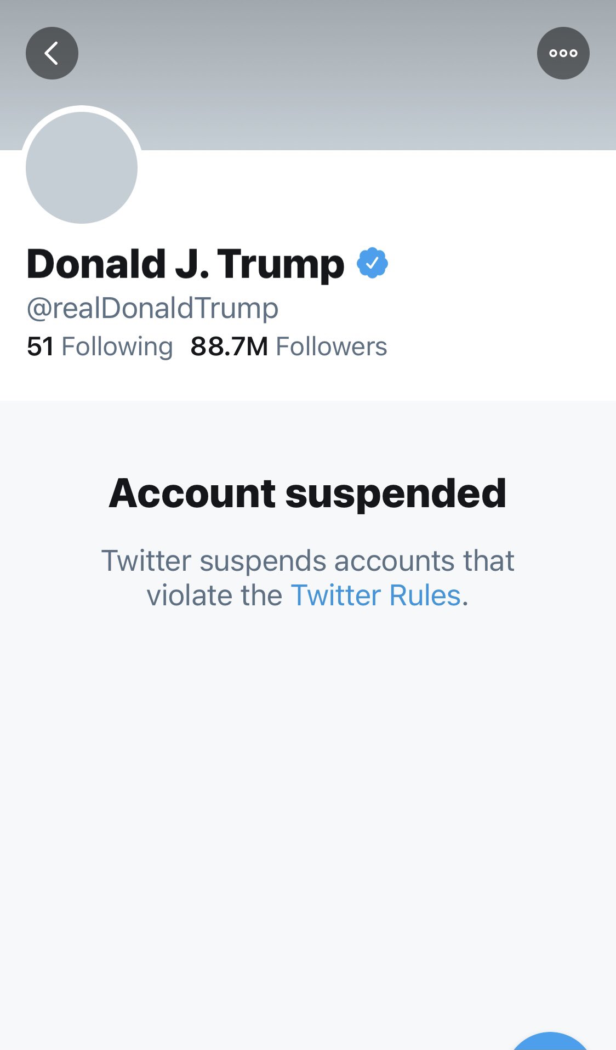Click the Account suspended heading

(x=307, y=493)
